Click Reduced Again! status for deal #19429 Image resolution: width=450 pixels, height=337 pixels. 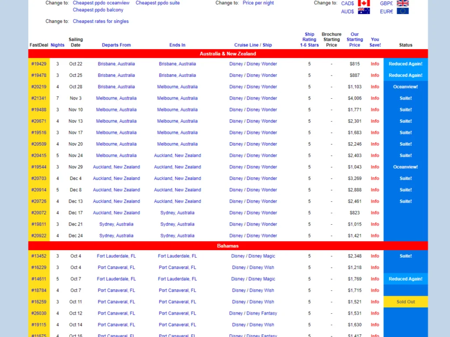tap(406, 64)
